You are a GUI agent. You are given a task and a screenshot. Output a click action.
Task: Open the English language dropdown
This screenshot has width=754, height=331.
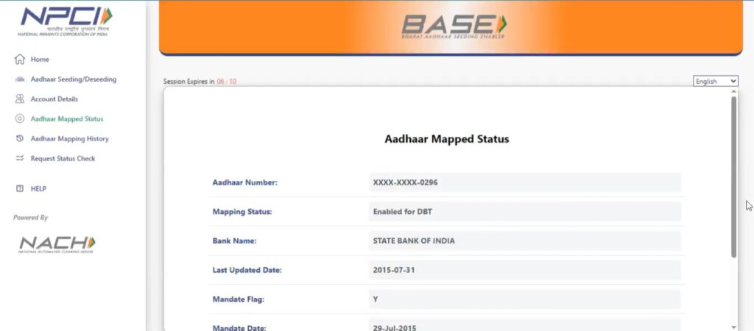716,81
